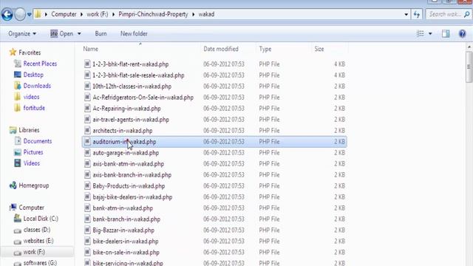Click icon of bajaj-bike-dealers-in-wakad.php
This screenshot has height=266, width=473.
[87, 197]
